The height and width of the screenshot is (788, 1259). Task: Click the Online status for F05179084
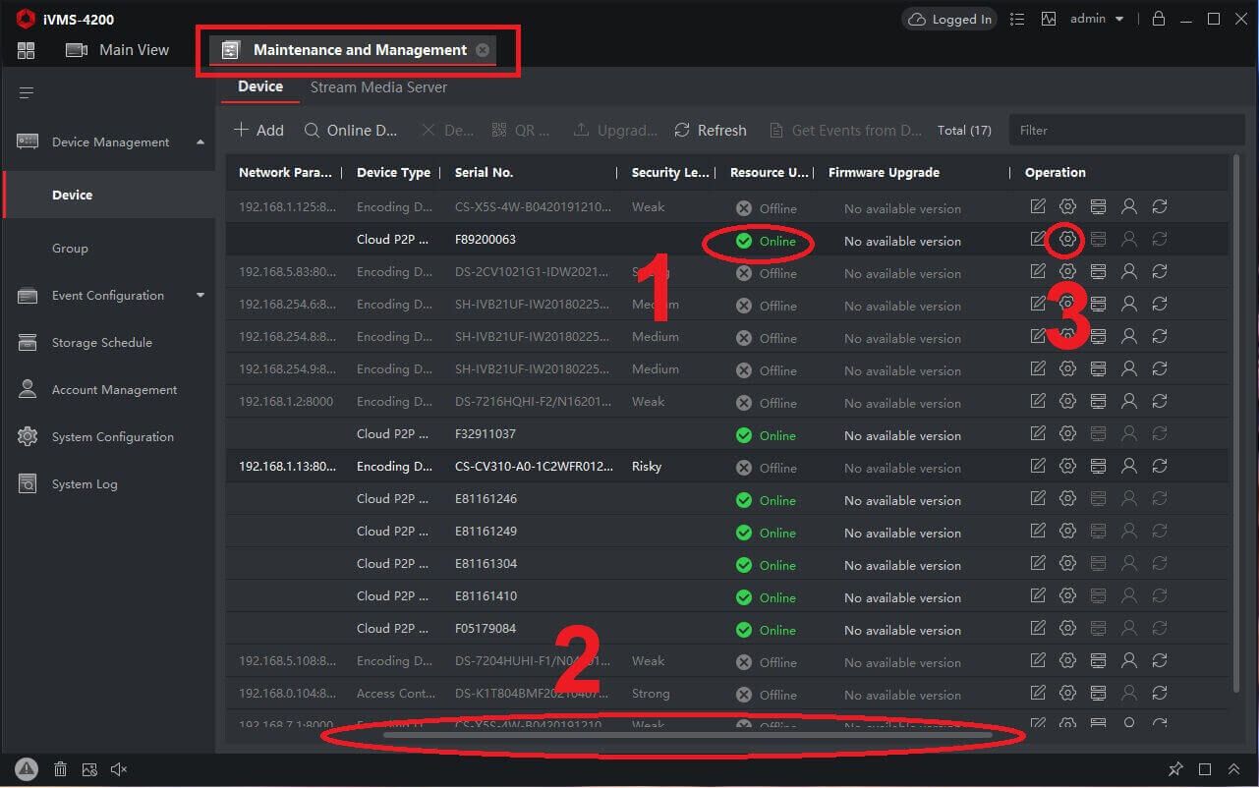[767, 629]
